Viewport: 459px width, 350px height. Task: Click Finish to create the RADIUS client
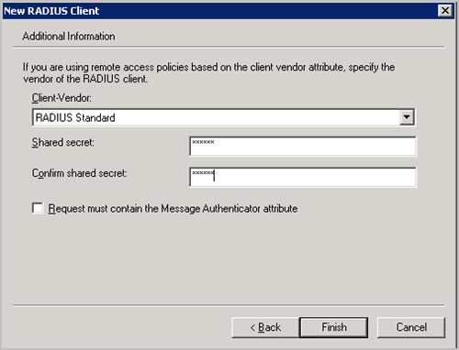(x=334, y=327)
